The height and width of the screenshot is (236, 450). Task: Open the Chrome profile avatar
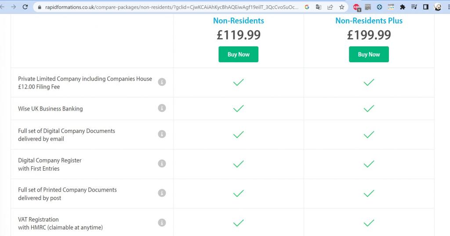coord(438,7)
